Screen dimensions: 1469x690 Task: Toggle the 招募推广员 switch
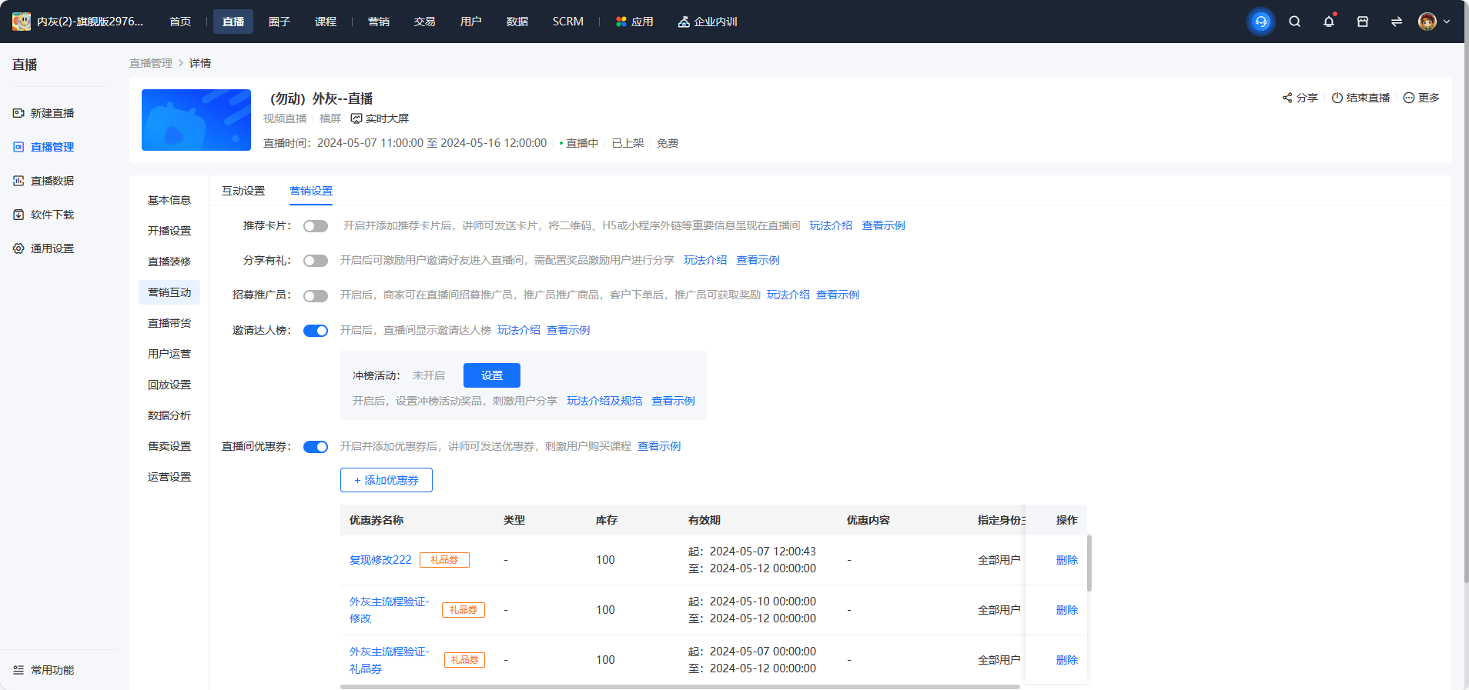316,296
